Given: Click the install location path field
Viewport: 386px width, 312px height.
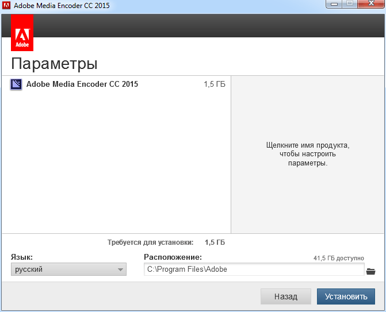Looking at the screenshot, I should pyautogui.click(x=254, y=269).
